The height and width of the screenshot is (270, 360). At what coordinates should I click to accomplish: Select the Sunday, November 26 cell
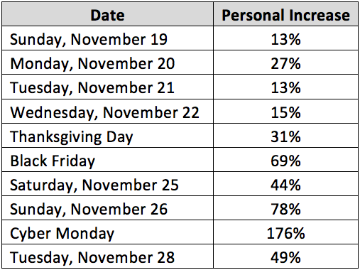107,208
